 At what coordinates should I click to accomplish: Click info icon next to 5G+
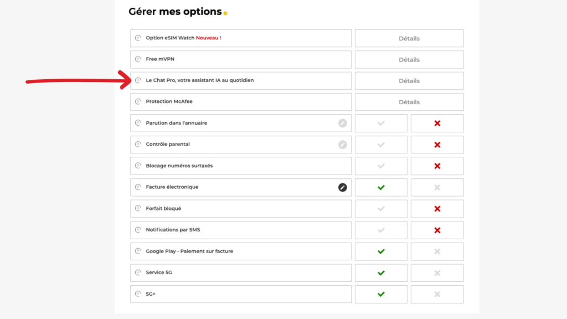tap(138, 294)
